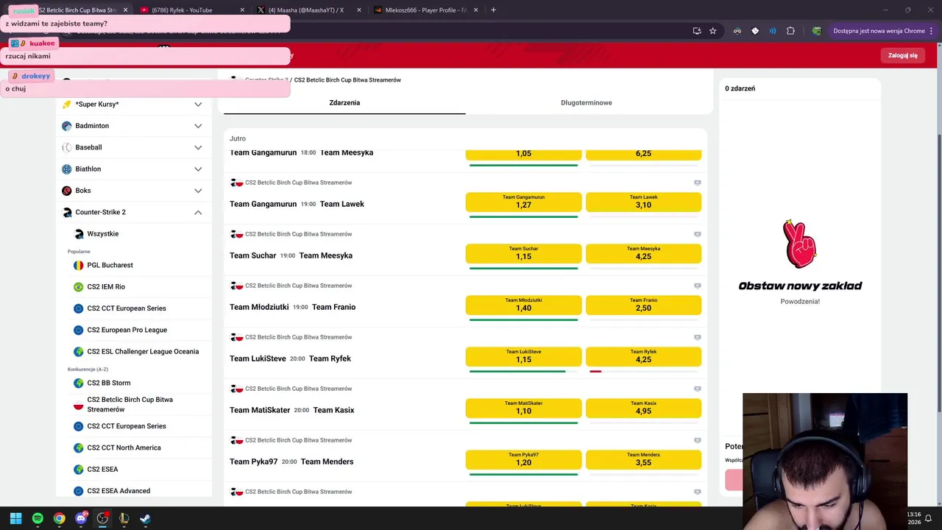This screenshot has width=942, height=530.
Task: Bet on Team Franio at odds 2,50
Action: pos(644,305)
